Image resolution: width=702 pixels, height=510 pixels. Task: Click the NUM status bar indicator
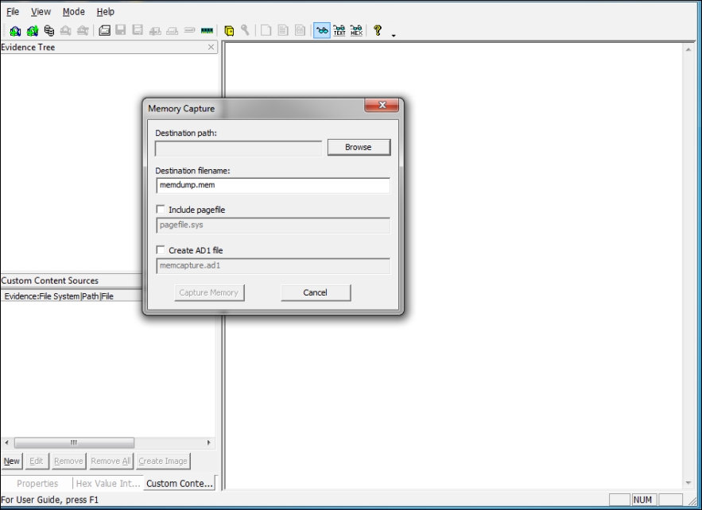[x=643, y=500]
